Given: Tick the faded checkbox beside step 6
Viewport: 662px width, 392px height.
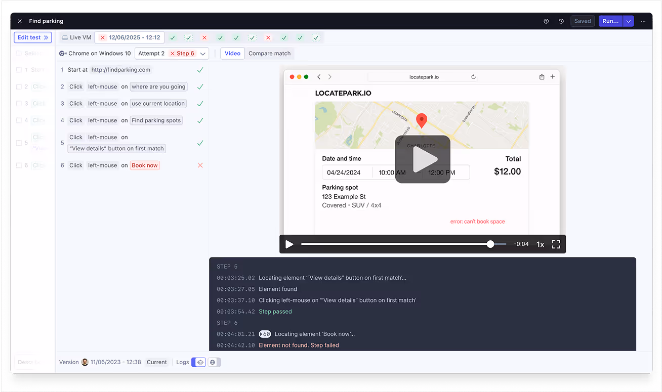Looking at the screenshot, I should (x=19, y=165).
